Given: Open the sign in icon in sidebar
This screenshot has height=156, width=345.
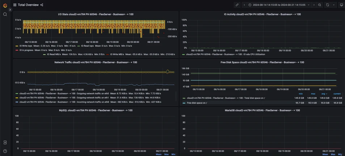Looking at the screenshot, I should point(5,143).
